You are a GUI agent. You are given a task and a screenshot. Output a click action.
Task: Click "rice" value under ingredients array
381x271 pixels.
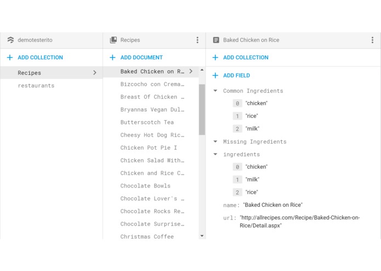pos(252,192)
